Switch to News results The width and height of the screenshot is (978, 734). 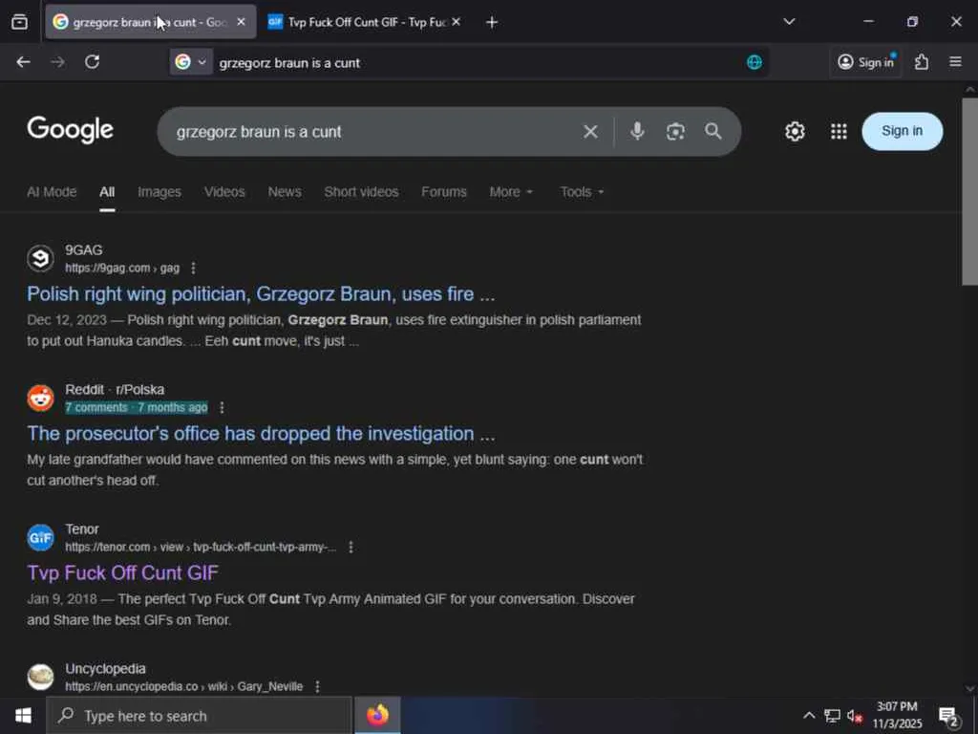point(285,192)
